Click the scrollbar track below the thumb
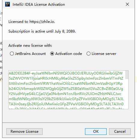Viewport: 137px width, 140px height. tap(127, 94)
